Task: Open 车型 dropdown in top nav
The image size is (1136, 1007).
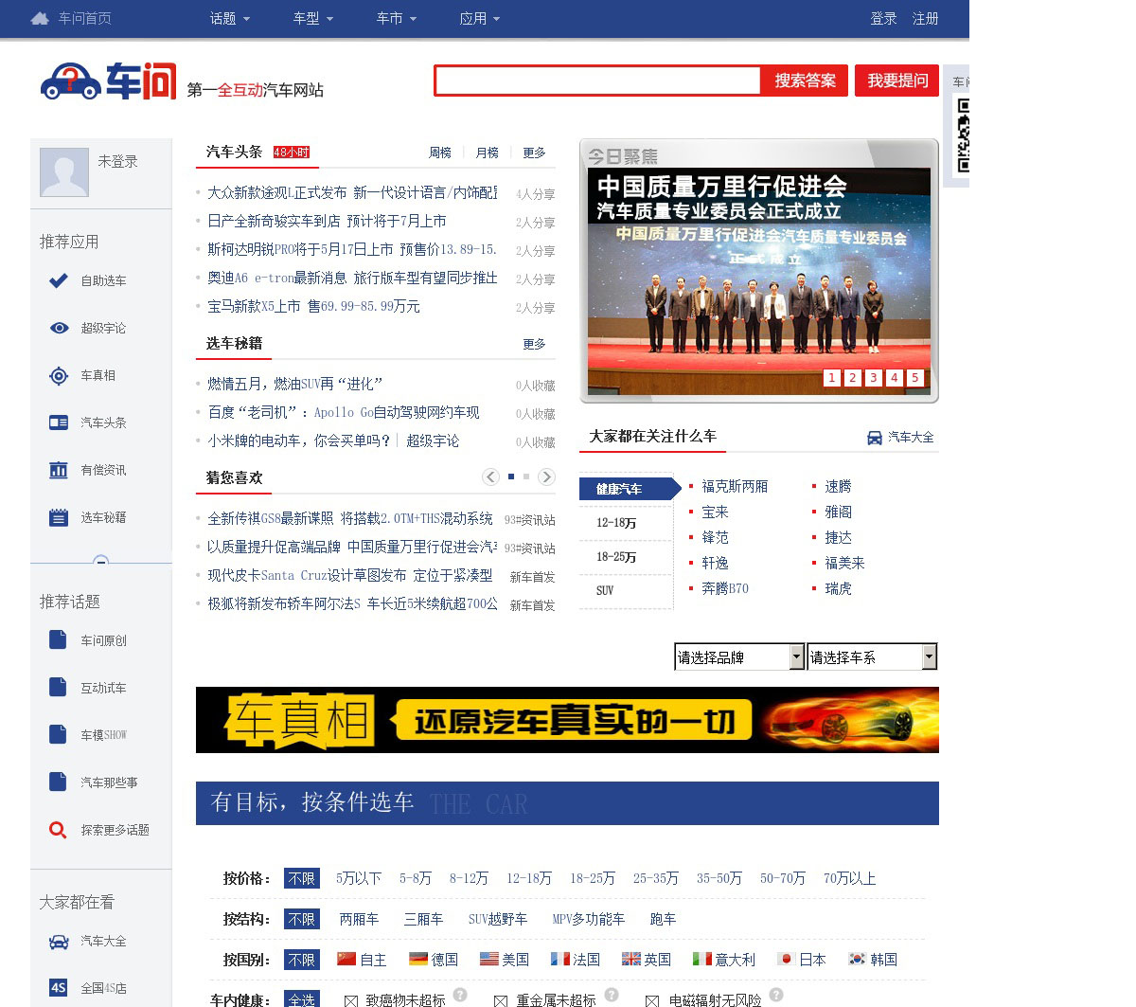Action: pyautogui.click(x=313, y=18)
